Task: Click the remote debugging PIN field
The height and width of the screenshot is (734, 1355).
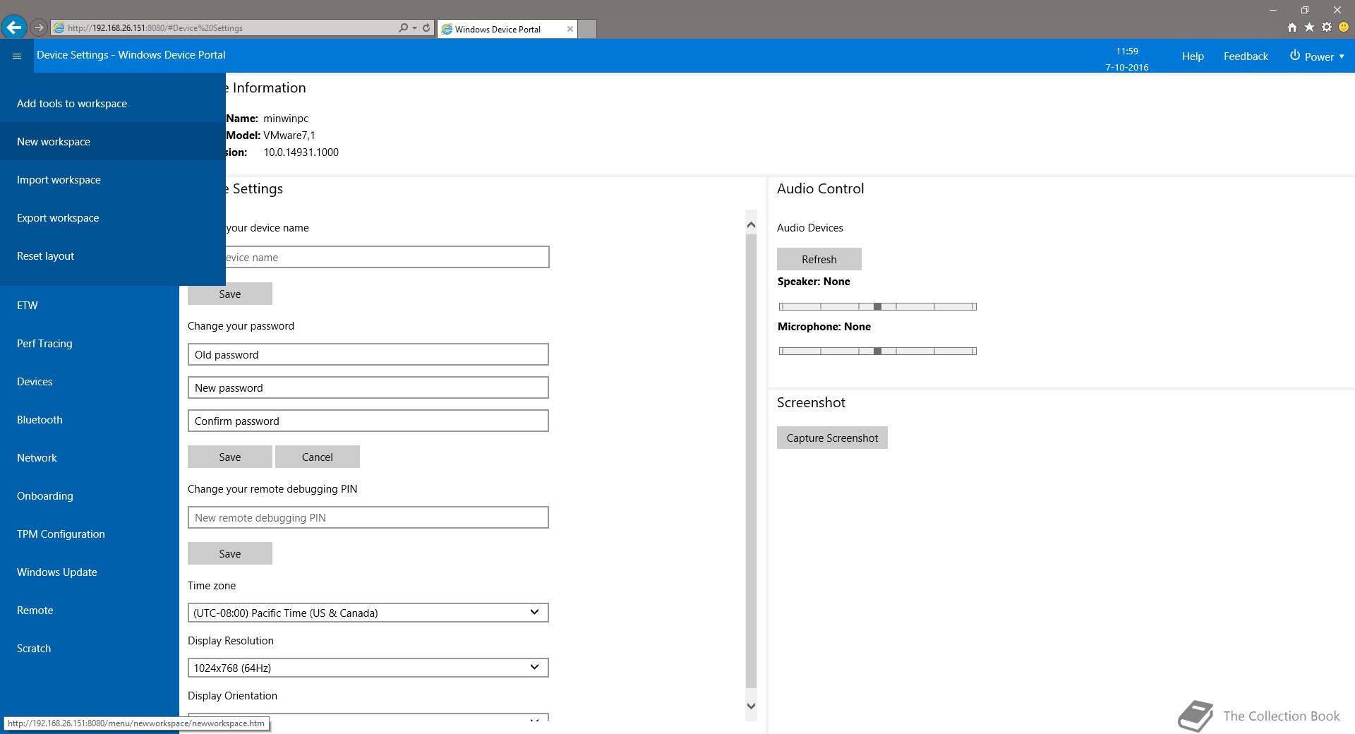Action: [x=368, y=517]
